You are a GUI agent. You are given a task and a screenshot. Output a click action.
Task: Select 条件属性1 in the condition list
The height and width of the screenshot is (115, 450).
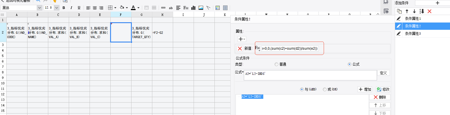[422, 18]
